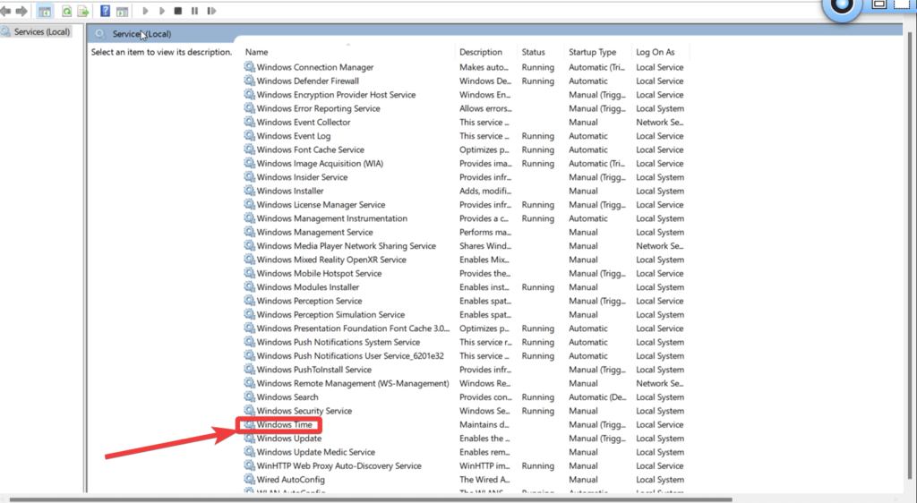The width and height of the screenshot is (917, 503).
Task: Click the gear icon beside Windows Security Service
Action: tap(250, 411)
